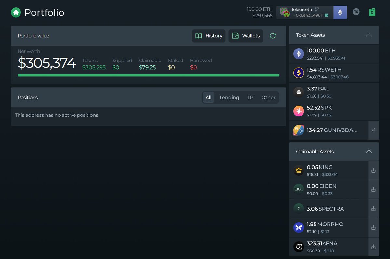Click the Staked $0 value
The width and height of the screenshot is (390, 259).
pyautogui.click(x=171, y=67)
